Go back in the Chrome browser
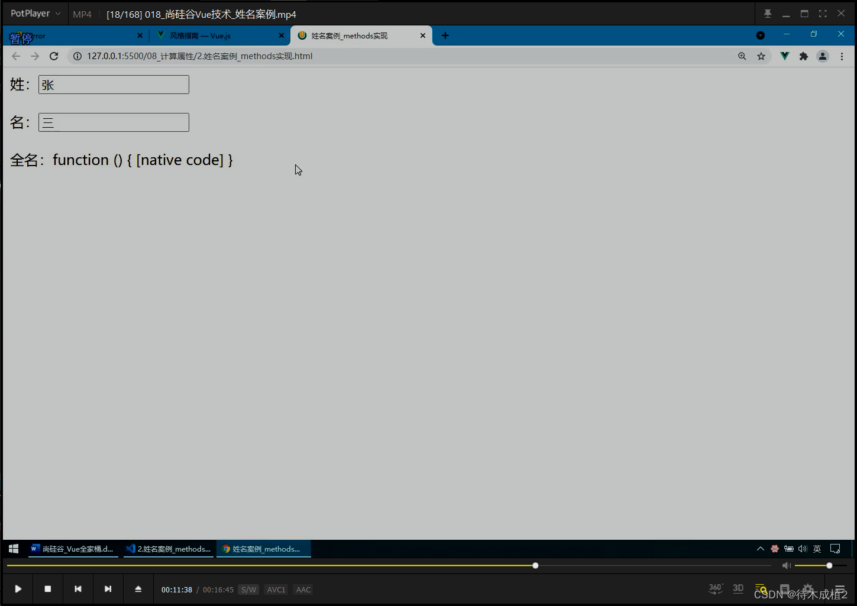This screenshot has width=857, height=606. pos(16,56)
